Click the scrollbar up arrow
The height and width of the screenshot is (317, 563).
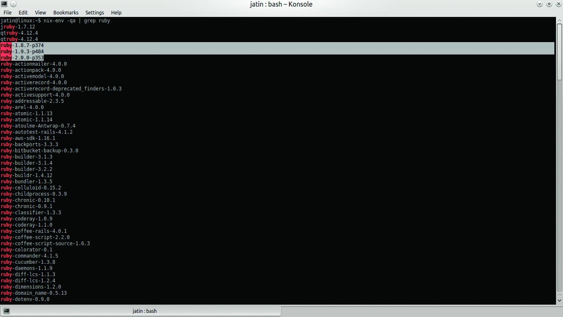coord(559,20)
